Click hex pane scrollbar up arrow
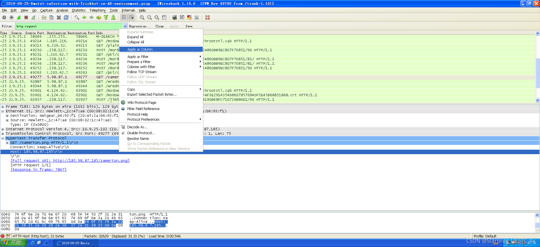This screenshot has height=247, width=540. (537, 215)
